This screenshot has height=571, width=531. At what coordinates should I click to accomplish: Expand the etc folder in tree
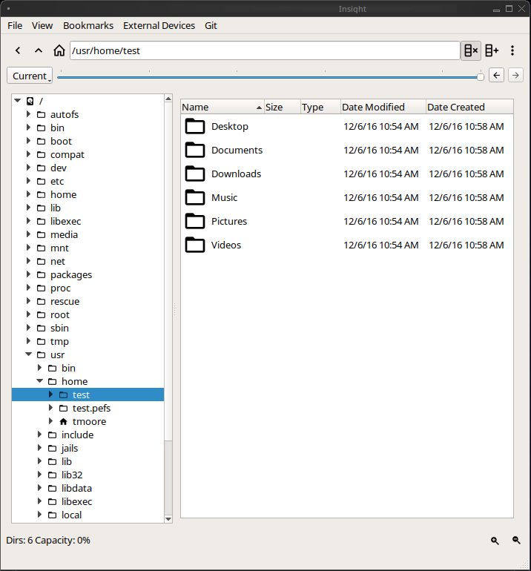click(30, 181)
